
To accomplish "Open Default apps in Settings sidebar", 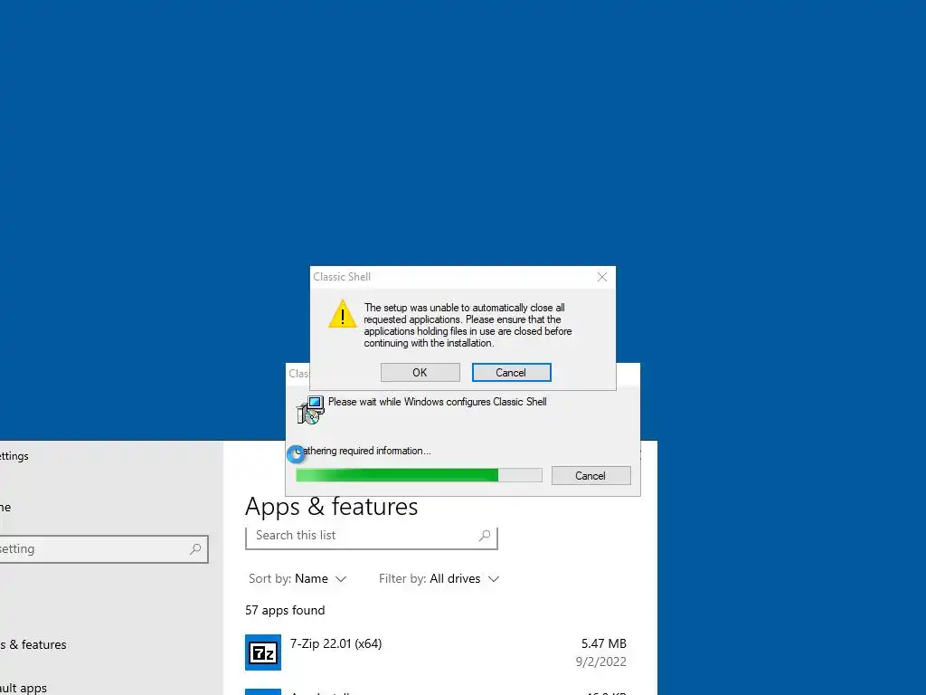I will tap(24, 688).
